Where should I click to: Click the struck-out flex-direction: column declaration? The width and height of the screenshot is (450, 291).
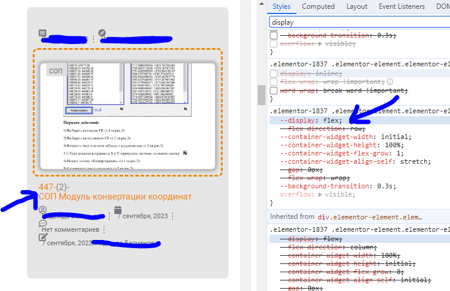[x=329, y=247]
